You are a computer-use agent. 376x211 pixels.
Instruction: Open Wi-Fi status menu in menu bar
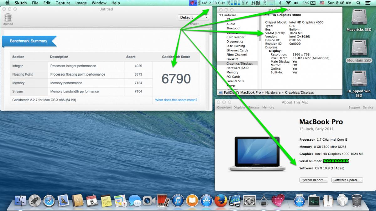[288, 3]
